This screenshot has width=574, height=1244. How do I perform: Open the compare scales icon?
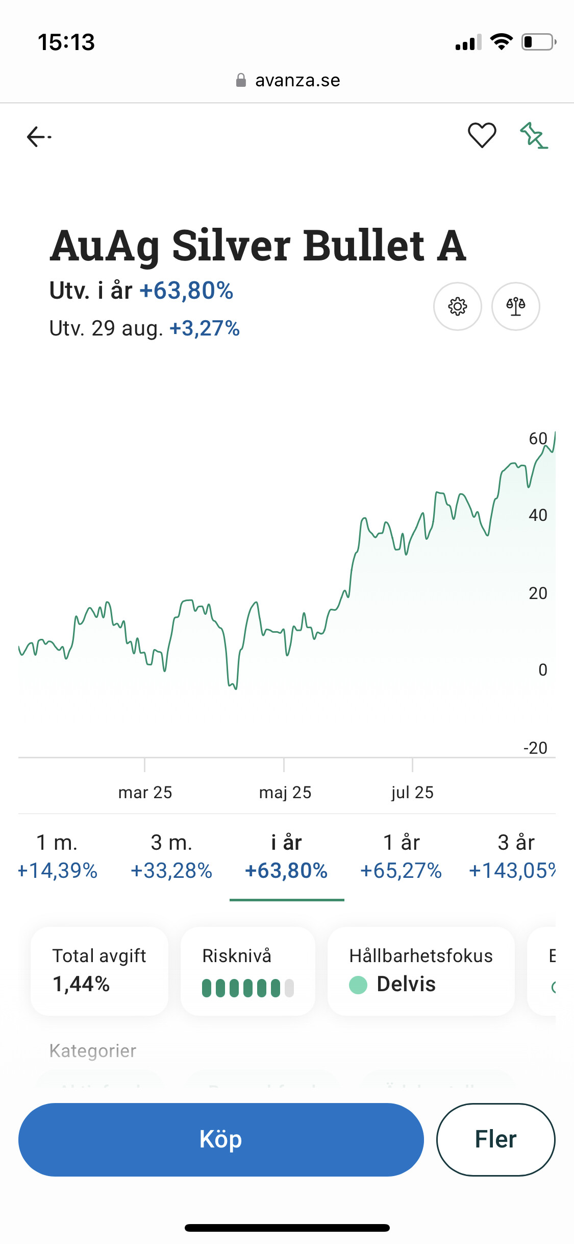click(515, 306)
